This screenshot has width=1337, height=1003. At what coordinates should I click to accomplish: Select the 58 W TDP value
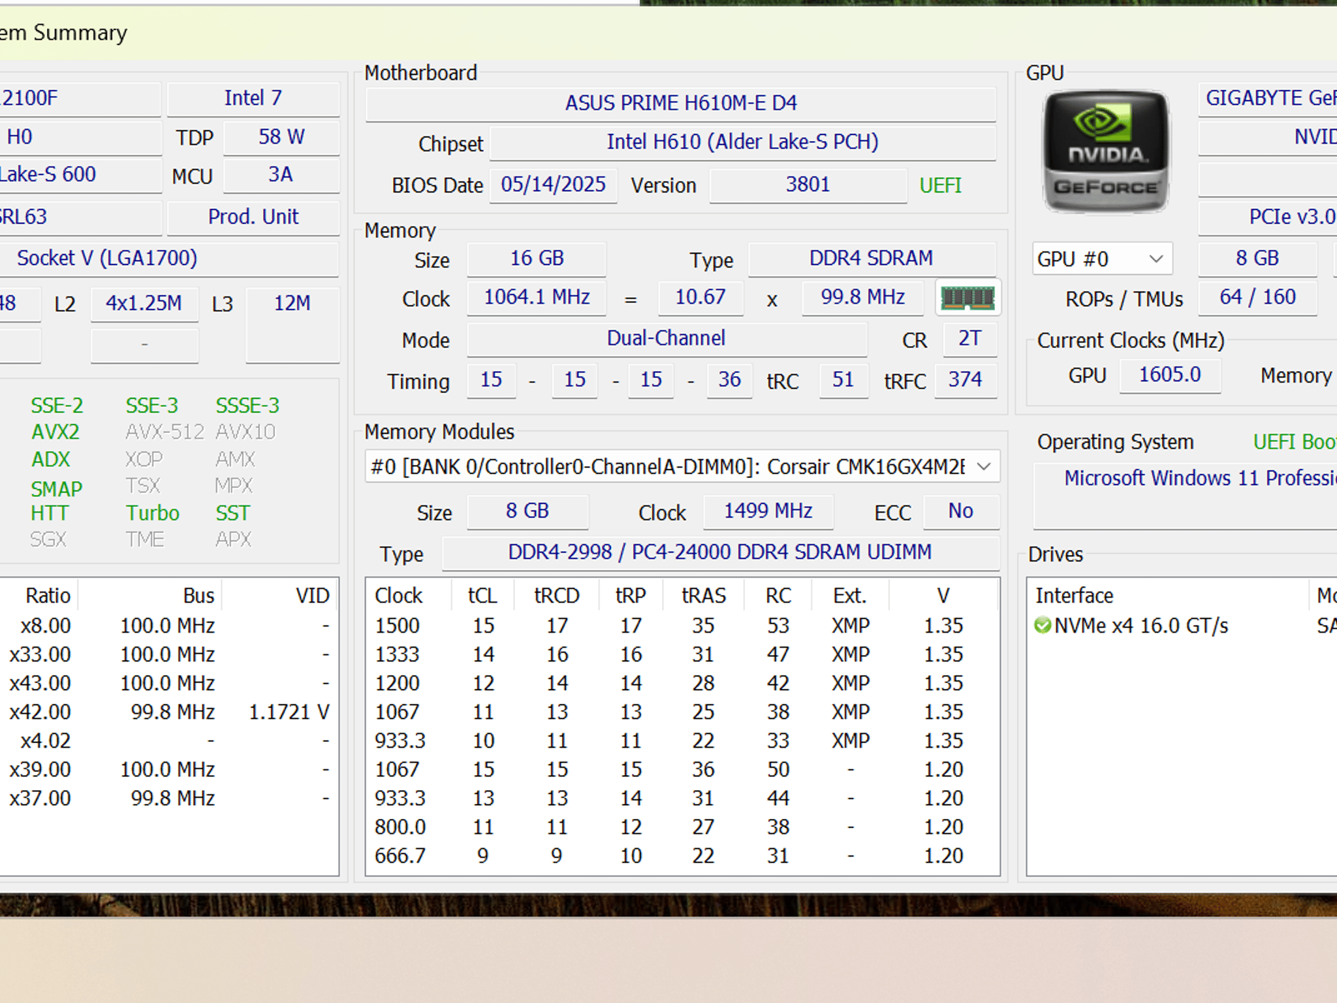281,137
